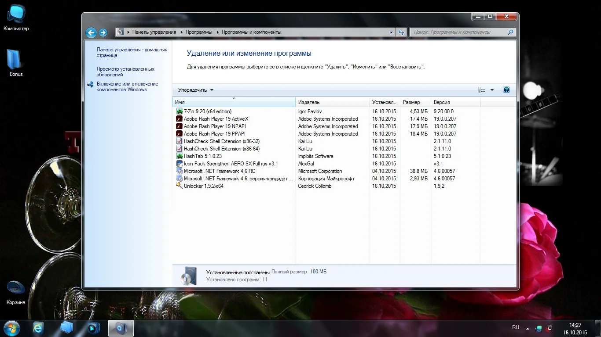Click the back navigation arrow
Image resolution: width=601 pixels, height=337 pixels.
tap(91, 32)
